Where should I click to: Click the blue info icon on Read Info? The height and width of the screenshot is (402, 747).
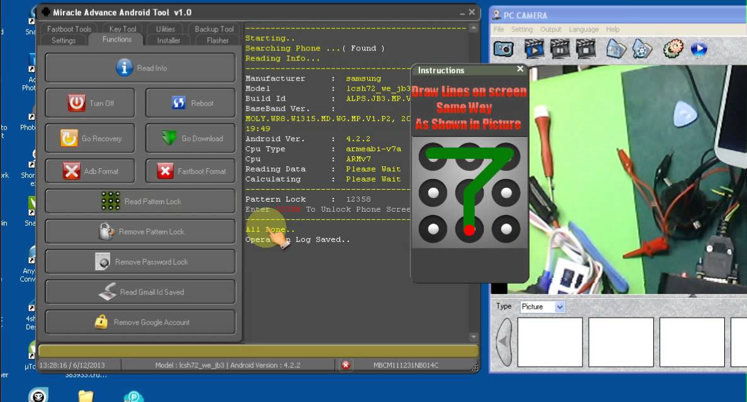click(x=124, y=67)
